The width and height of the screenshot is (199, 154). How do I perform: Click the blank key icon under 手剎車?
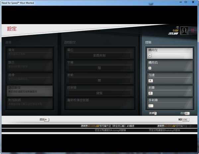151,106
